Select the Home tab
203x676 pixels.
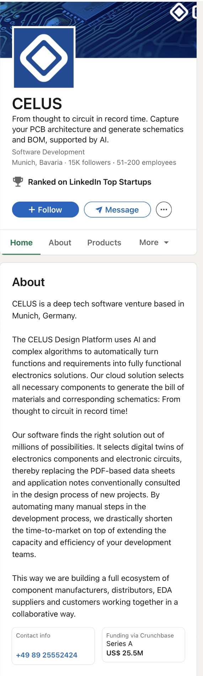21,243
